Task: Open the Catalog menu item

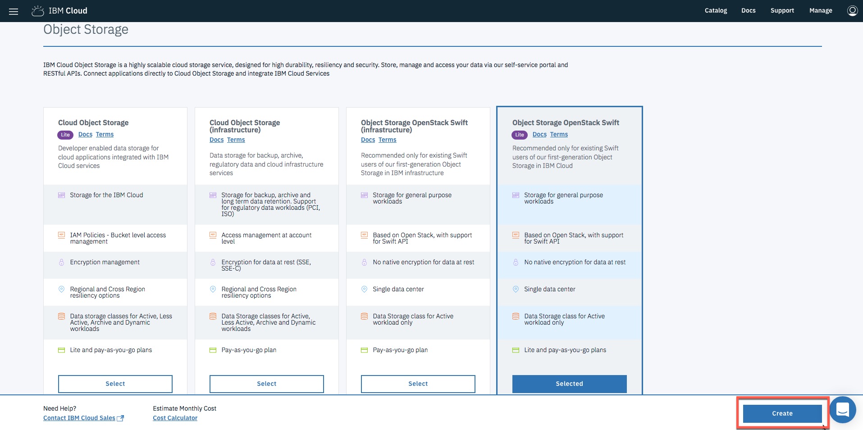Action: coord(716,10)
